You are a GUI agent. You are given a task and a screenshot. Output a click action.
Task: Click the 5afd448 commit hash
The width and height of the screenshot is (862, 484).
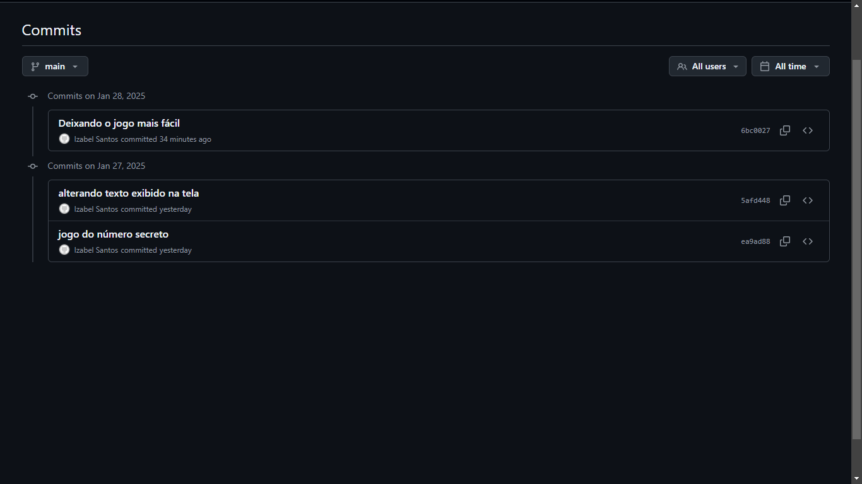(755, 201)
